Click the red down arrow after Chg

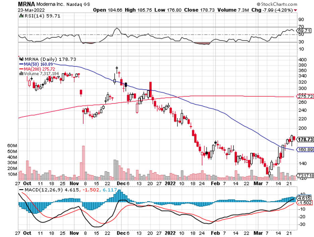[295, 10]
